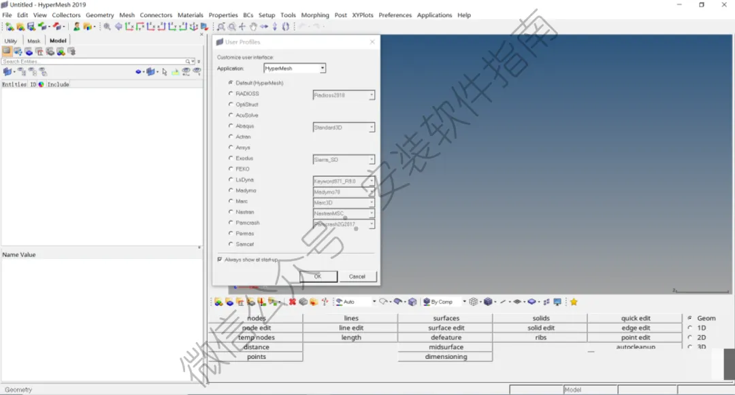Select the OptiStruct profile radio button
Viewport: 735px width, 395px height.
[231, 105]
